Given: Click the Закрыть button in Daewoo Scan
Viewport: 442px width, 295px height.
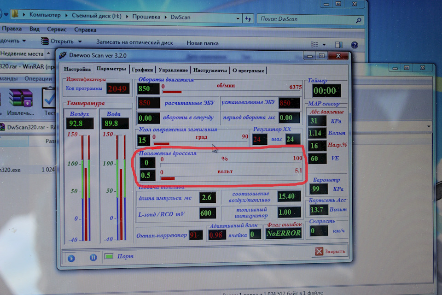Looking at the screenshot, I should click(331, 251).
